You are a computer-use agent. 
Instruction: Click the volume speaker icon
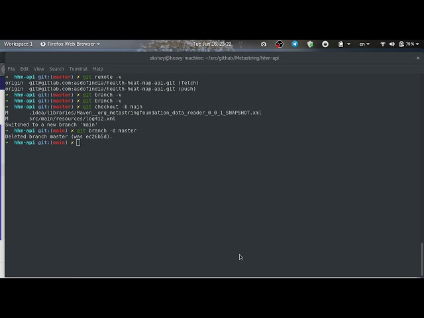coord(392,44)
